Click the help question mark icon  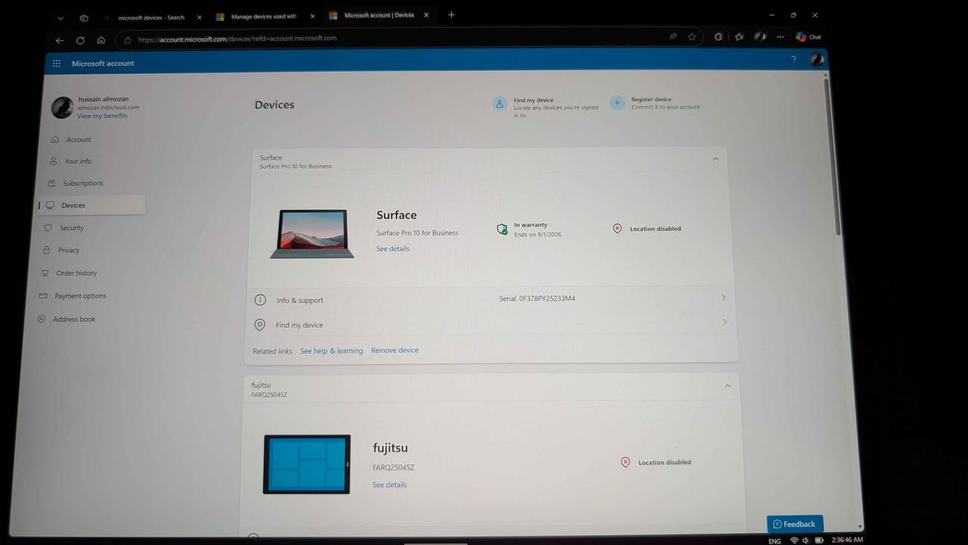pyautogui.click(x=793, y=60)
